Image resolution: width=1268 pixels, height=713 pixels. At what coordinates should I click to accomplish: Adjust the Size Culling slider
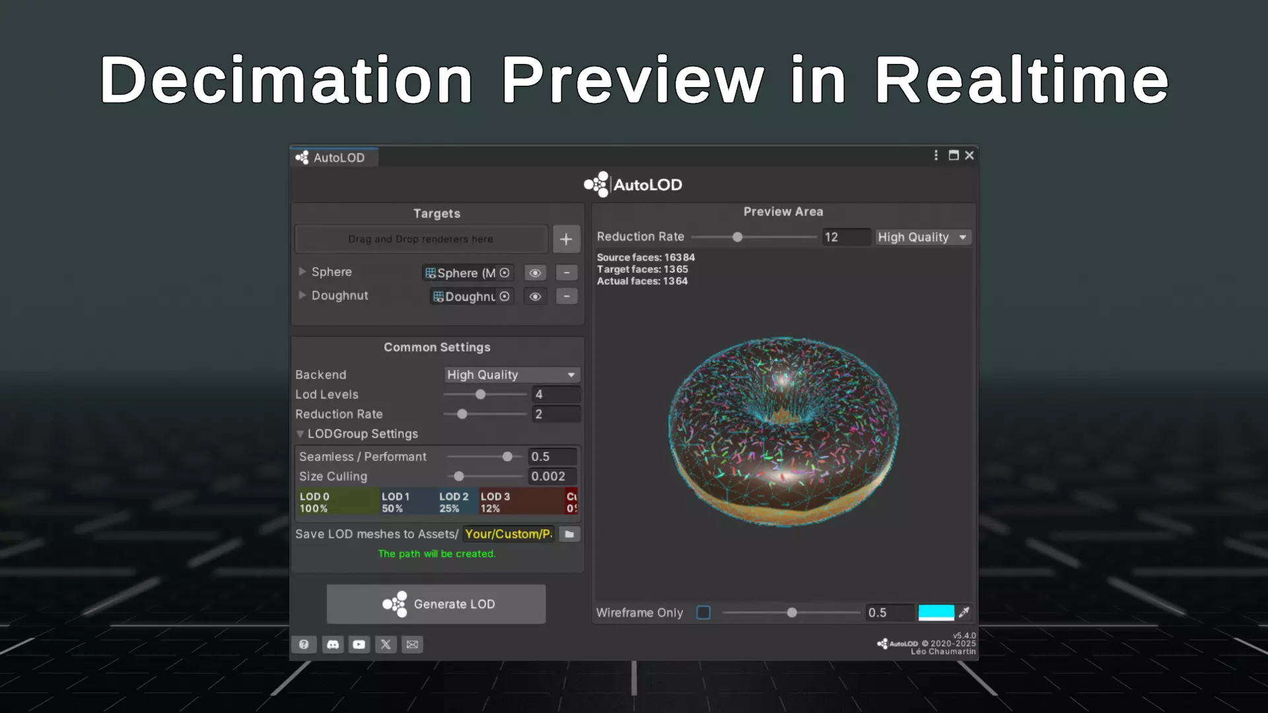485,476
